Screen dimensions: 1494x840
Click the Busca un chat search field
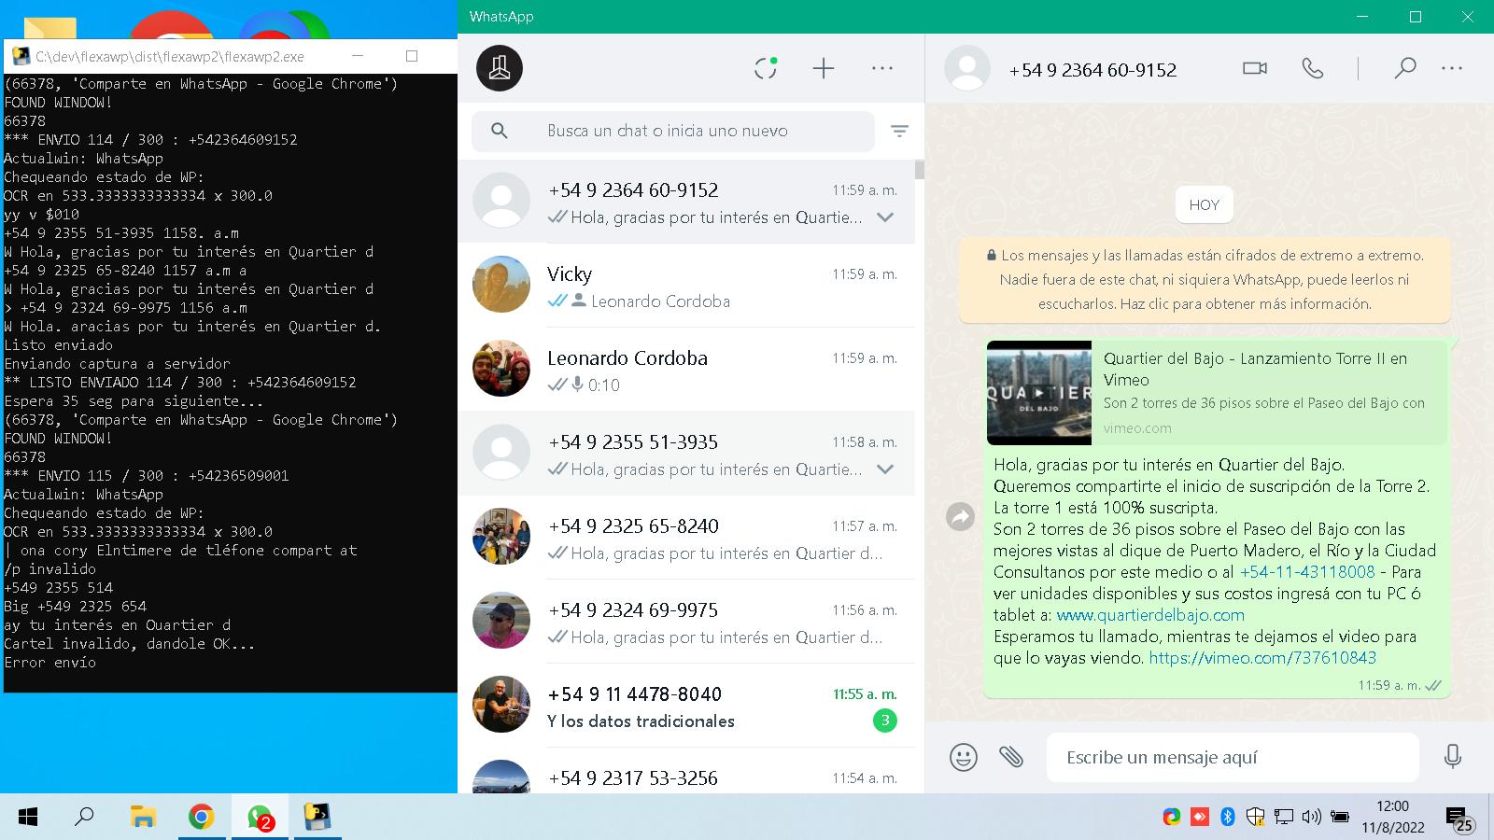tap(673, 131)
